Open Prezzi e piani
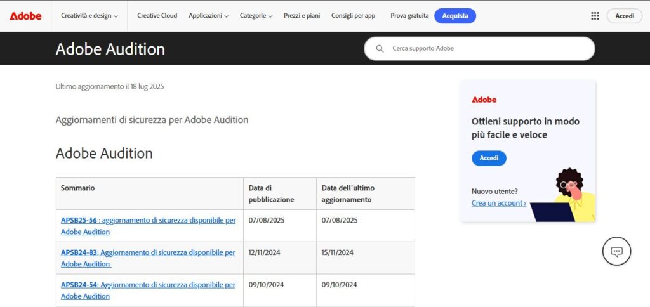This screenshot has width=650, height=307. [302, 16]
